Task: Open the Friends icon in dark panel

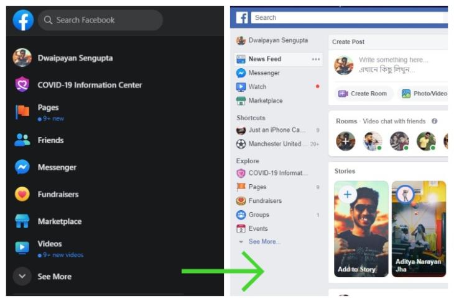Action: tap(22, 140)
